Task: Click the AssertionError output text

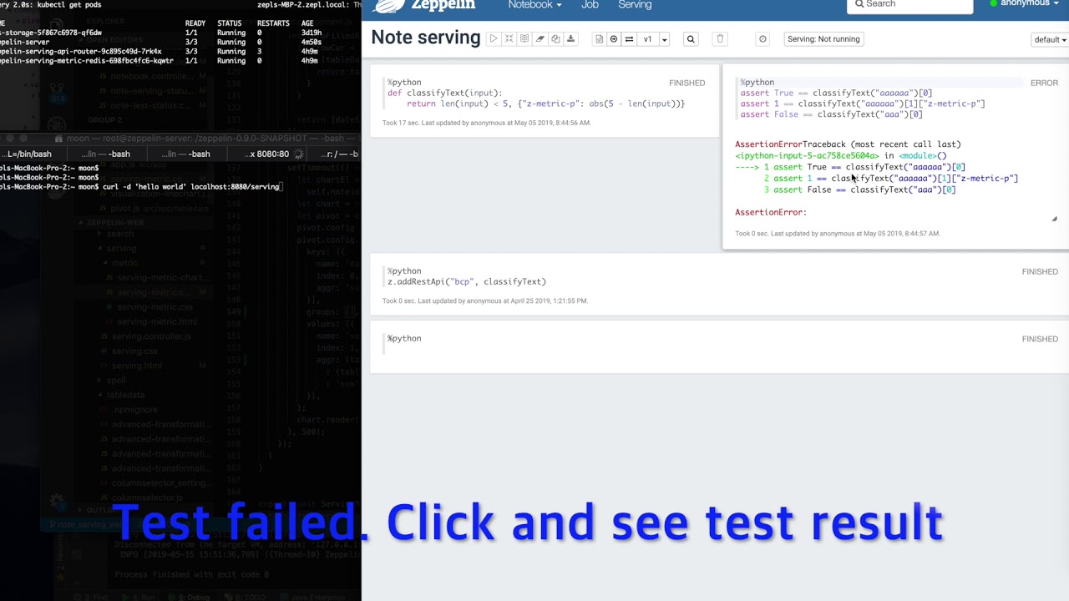Action: click(771, 213)
